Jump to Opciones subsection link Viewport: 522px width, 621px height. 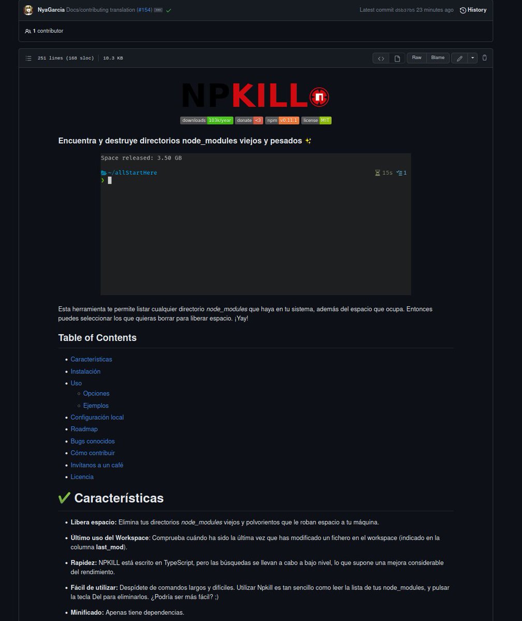pyautogui.click(x=96, y=393)
